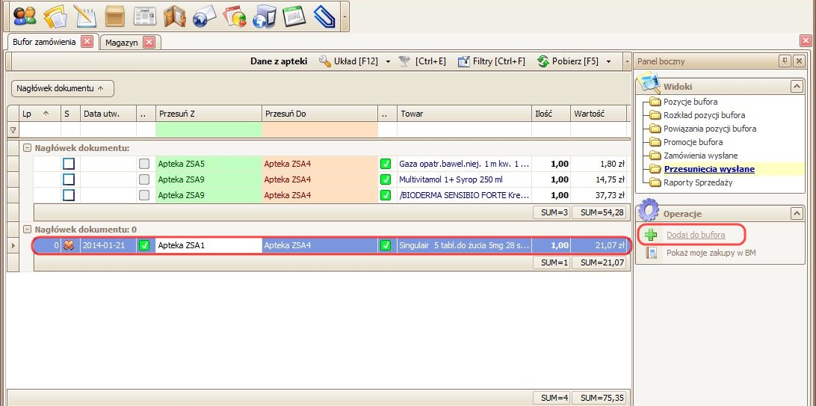The height and width of the screenshot is (406, 816).
Task: Toggle grey checkbox in Multivitamol Apteka ZSA9 row
Action: (144, 179)
